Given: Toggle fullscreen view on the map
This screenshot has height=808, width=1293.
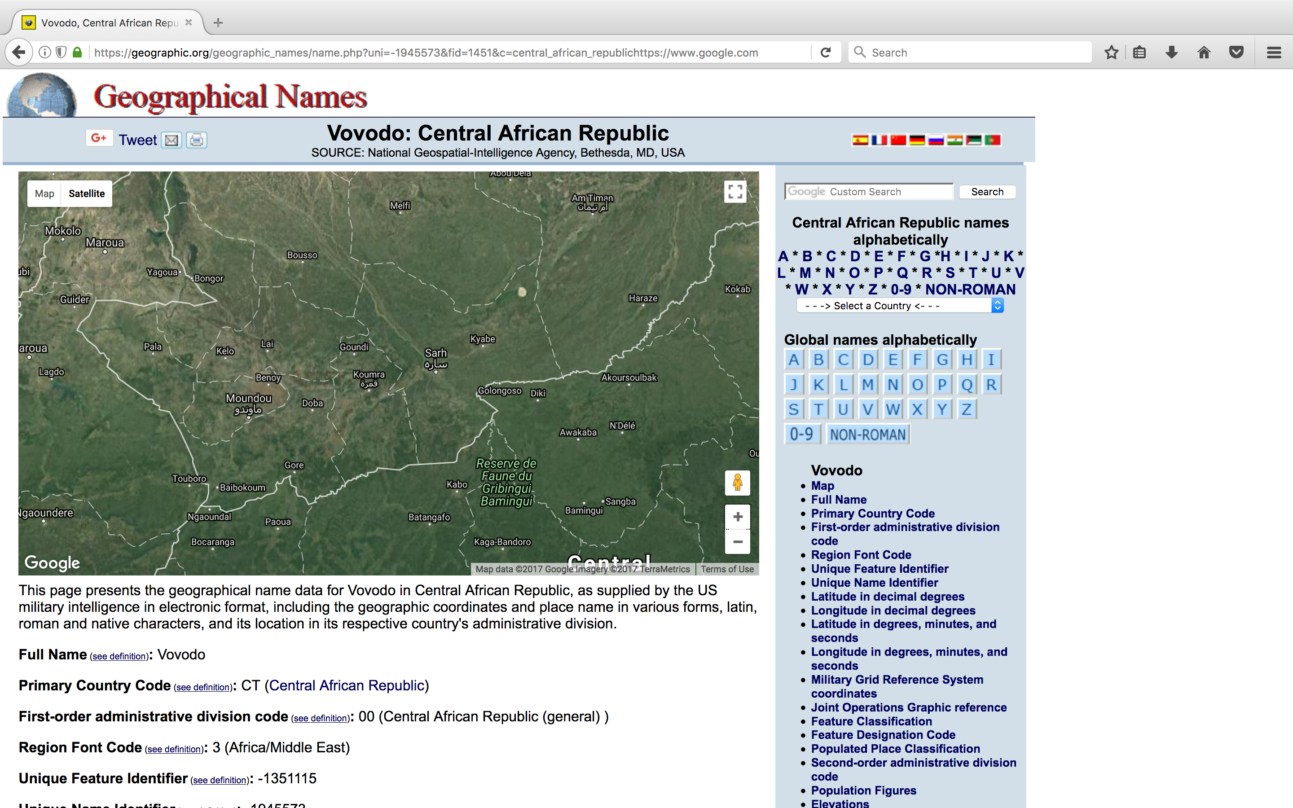Looking at the screenshot, I should tap(735, 191).
